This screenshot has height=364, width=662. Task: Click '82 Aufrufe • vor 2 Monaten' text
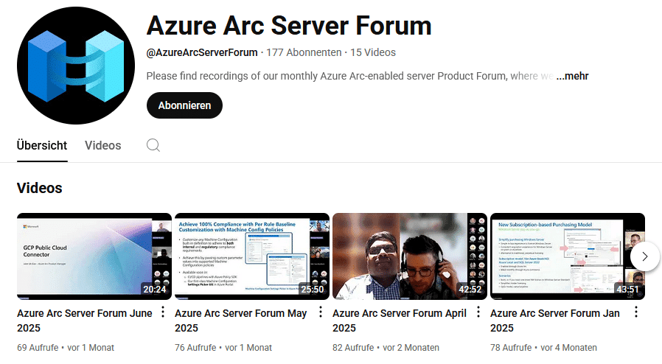tap(386, 348)
